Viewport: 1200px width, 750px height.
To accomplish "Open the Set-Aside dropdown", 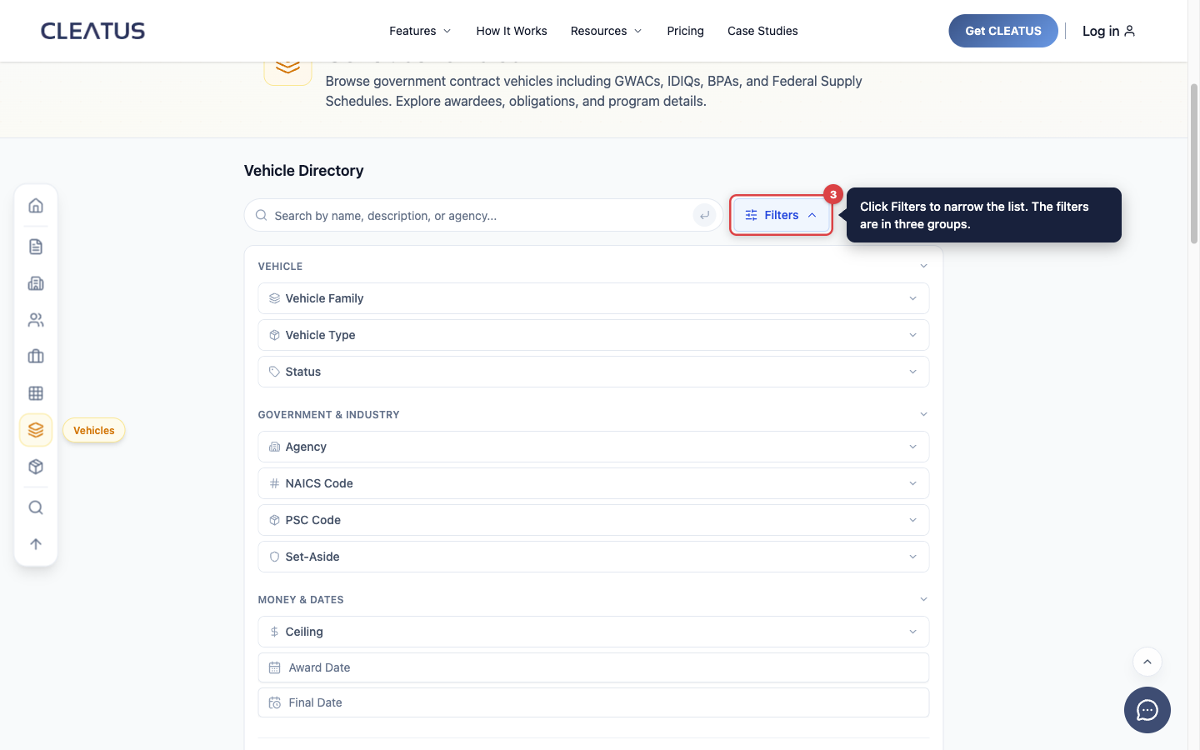I will pyautogui.click(x=593, y=557).
